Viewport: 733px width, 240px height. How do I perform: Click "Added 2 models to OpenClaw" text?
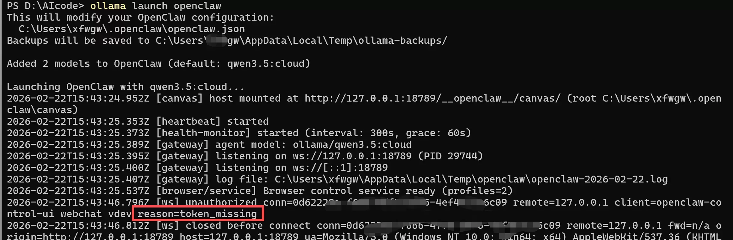(x=84, y=64)
